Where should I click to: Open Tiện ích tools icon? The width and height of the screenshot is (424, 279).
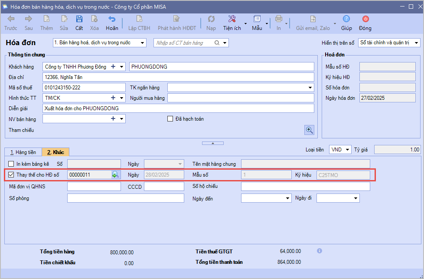[232, 19]
